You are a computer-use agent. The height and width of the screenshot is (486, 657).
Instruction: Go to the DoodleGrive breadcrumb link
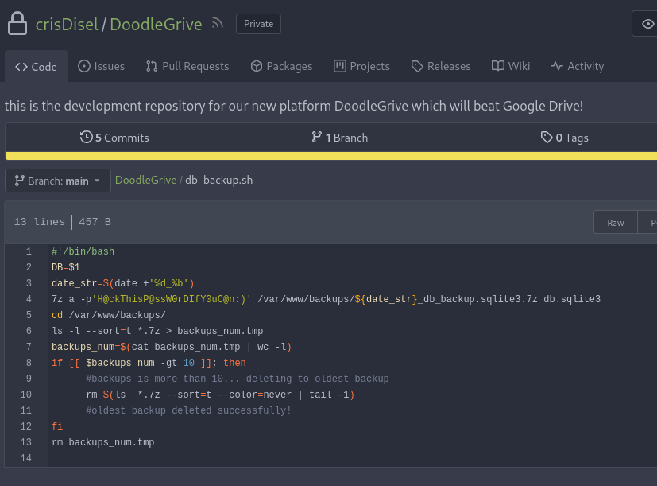coord(146,180)
